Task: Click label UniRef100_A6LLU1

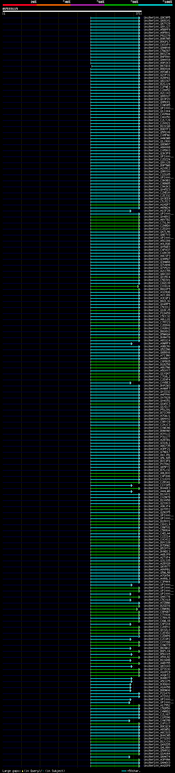Action: click(x=157, y=319)
